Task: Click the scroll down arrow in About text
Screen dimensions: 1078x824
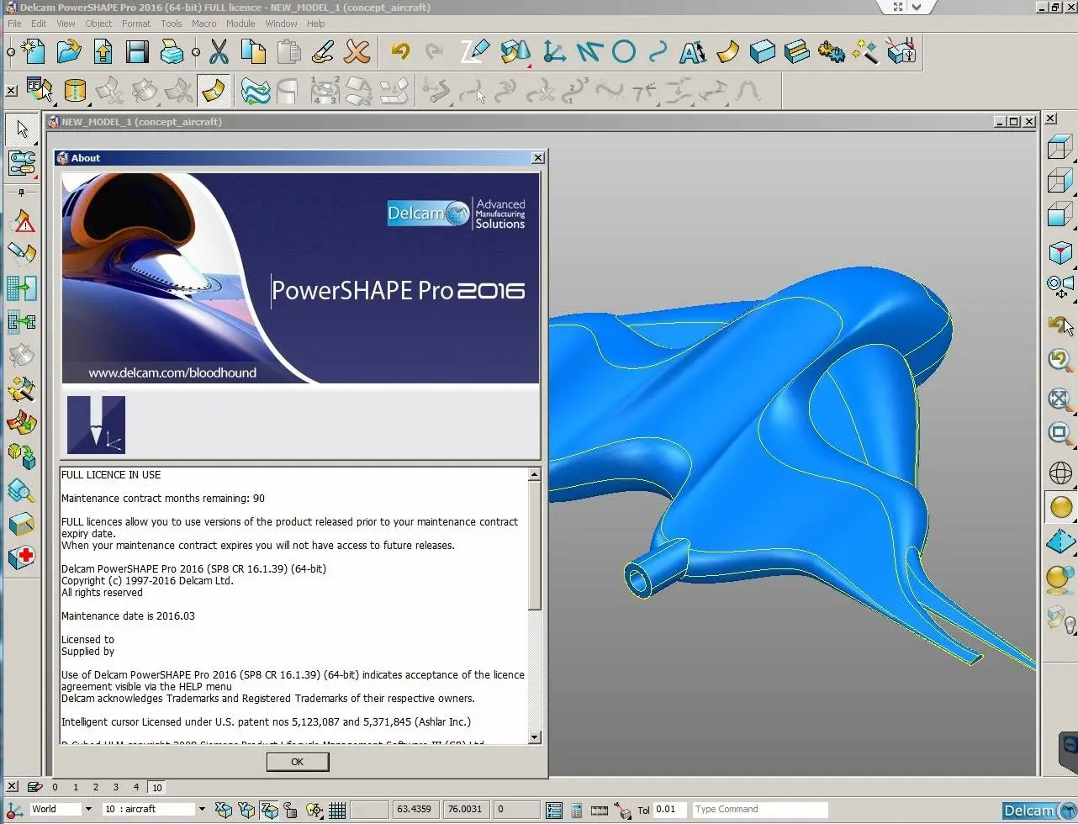Action: pyautogui.click(x=534, y=737)
